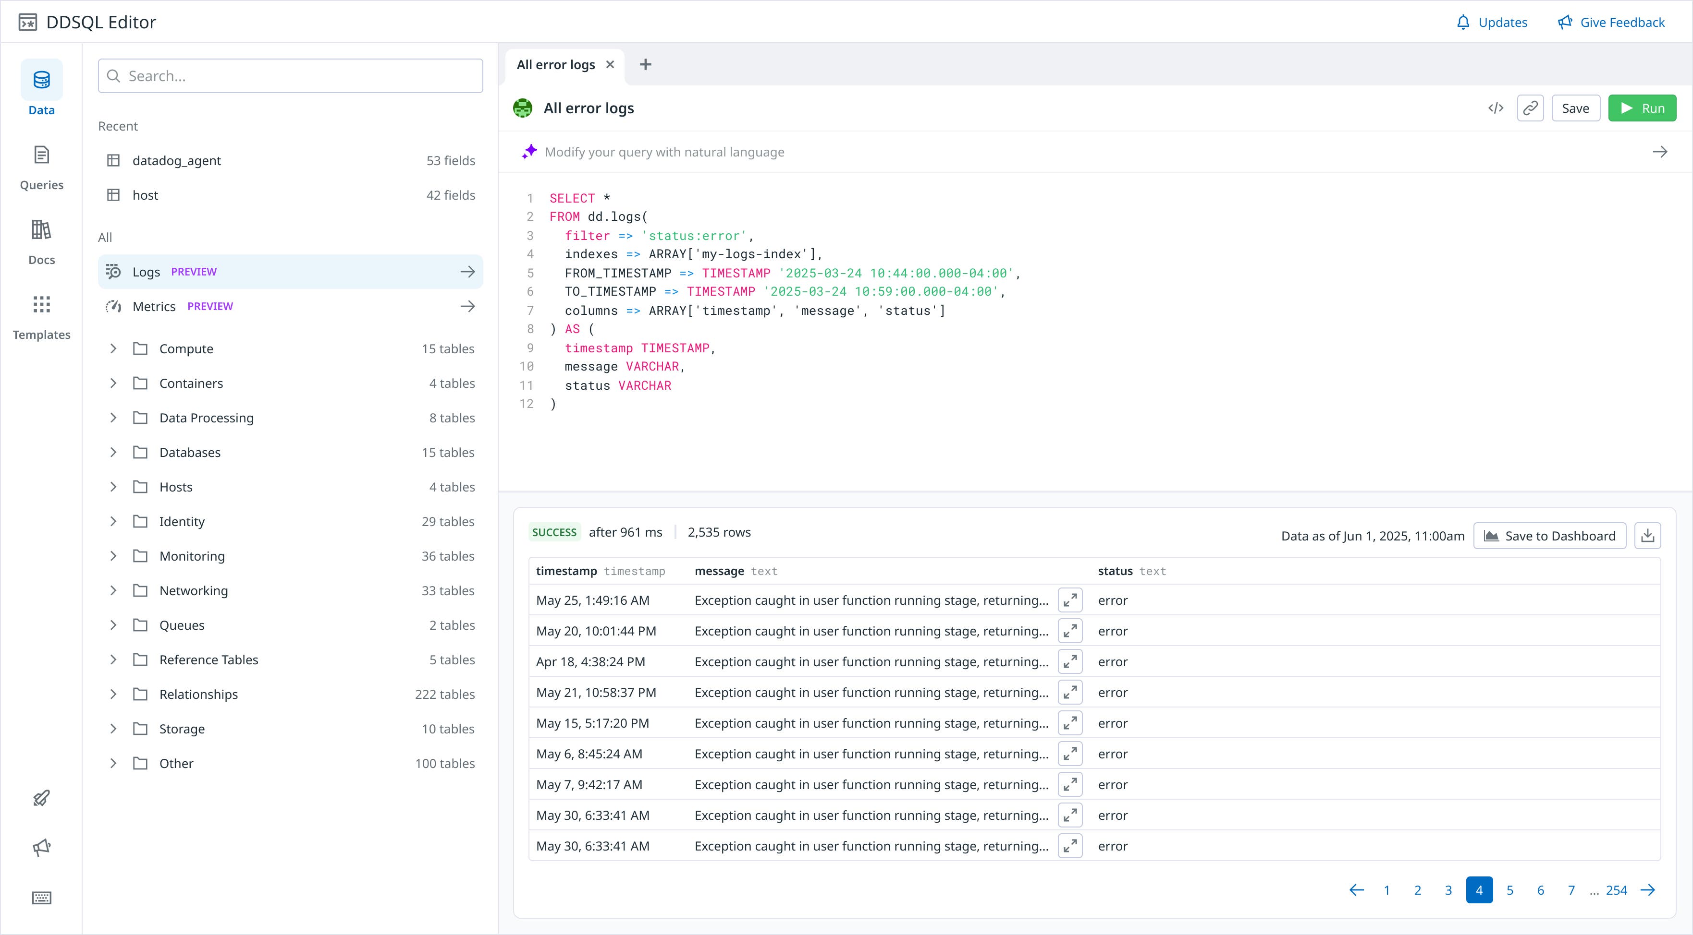Expand the Relationships table group

112,694
